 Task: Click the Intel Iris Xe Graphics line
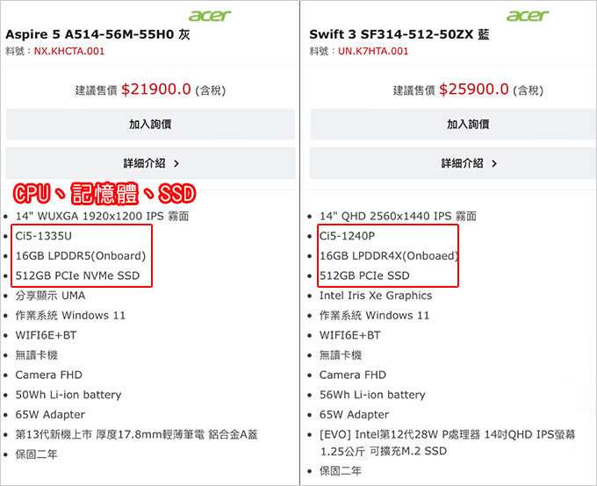tap(376, 296)
